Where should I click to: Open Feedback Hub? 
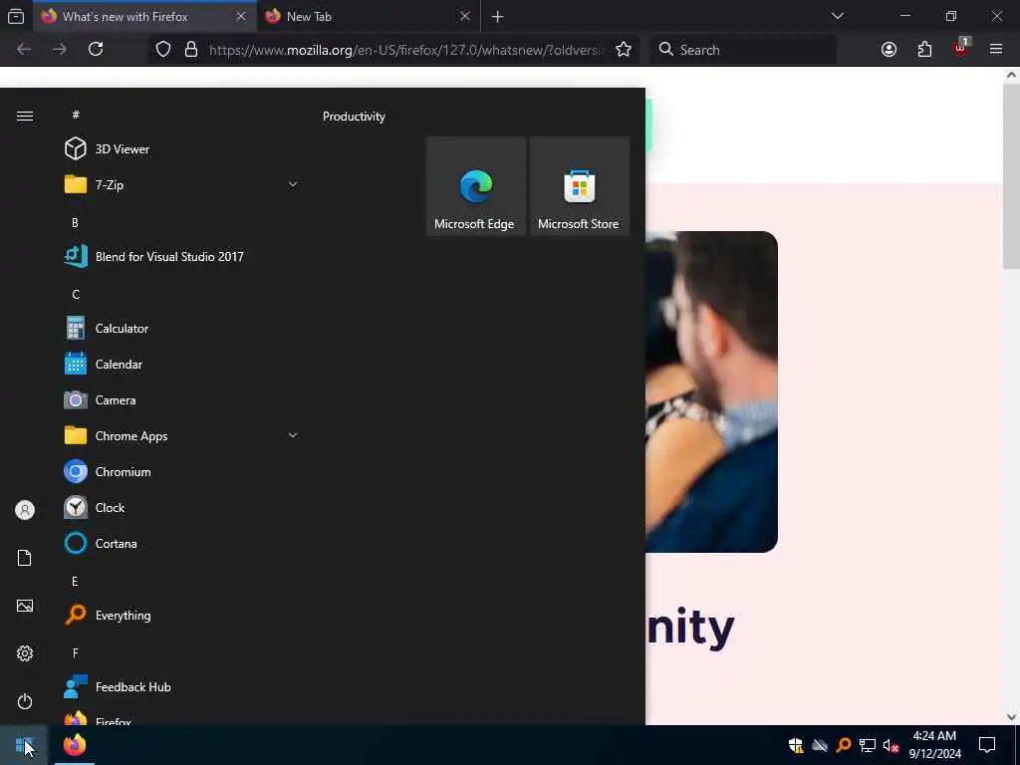tap(181, 687)
